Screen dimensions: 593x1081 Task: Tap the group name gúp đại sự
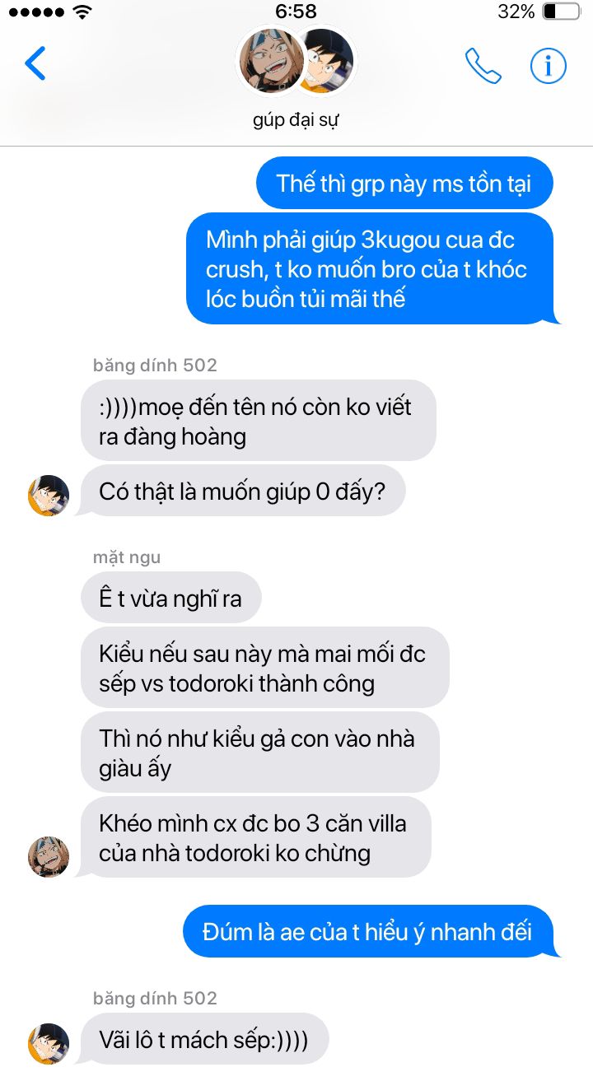(x=296, y=120)
